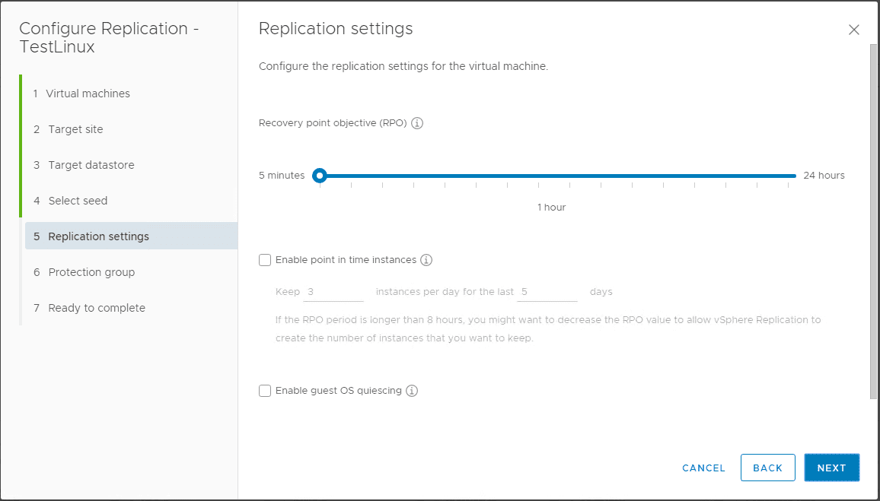The width and height of the screenshot is (880, 501).
Task: Click the Next button
Action: (831, 468)
